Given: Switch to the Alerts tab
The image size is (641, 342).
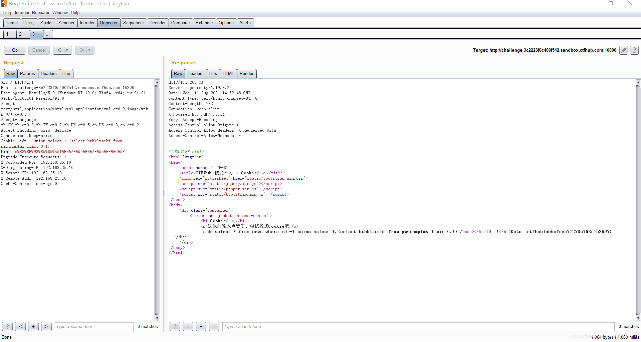Looking at the screenshot, I should pos(245,23).
